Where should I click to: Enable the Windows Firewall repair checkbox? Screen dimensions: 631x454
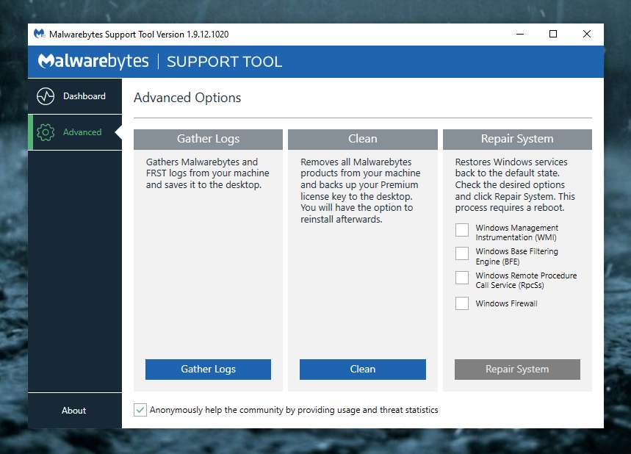click(x=462, y=303)
